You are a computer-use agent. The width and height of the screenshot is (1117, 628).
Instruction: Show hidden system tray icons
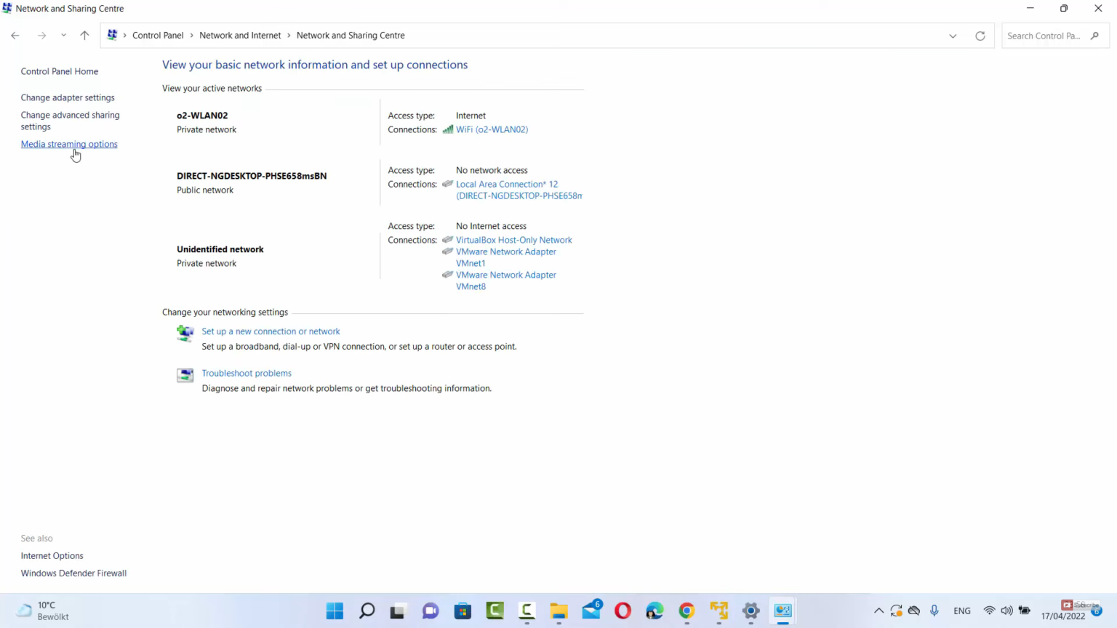click(878, 611)
